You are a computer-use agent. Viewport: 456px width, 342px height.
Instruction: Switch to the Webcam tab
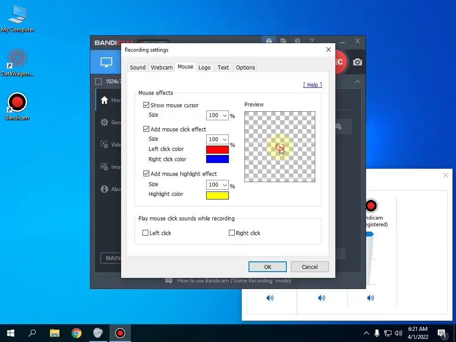pyautogui.click(x=161, y=68)
